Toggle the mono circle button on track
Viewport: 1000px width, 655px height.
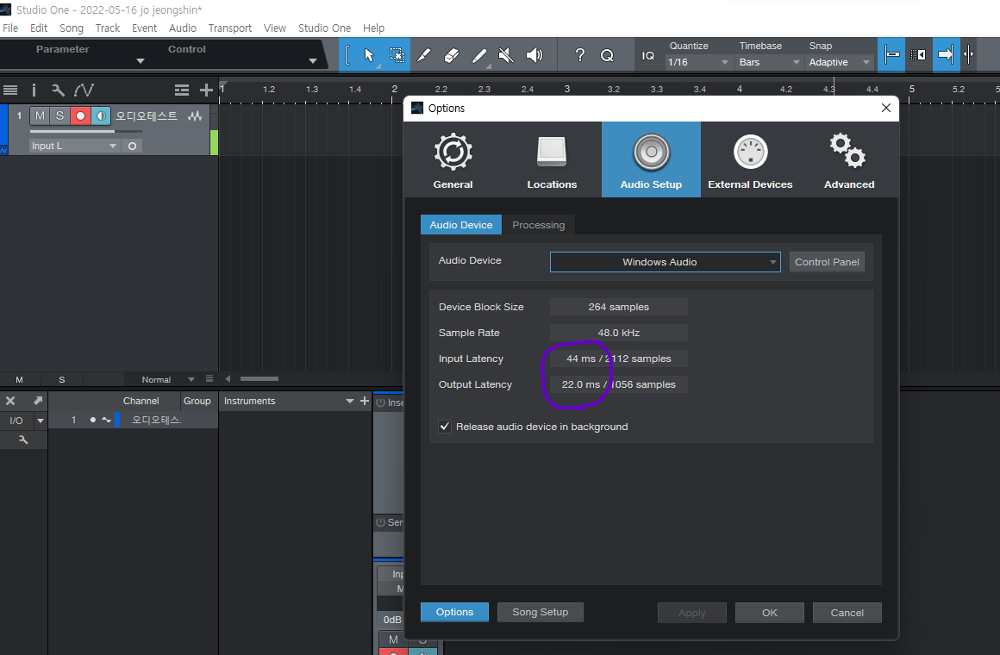(x=132, y=146)
